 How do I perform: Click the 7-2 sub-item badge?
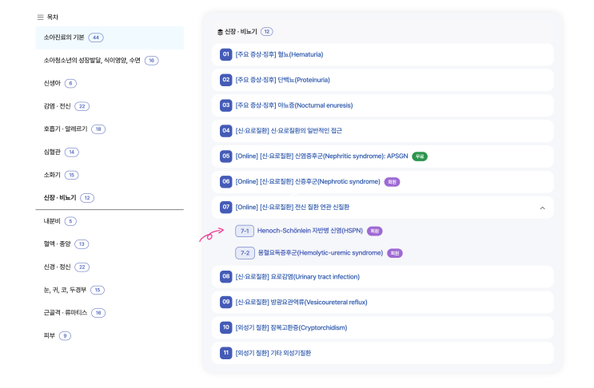tap(245, 253)
